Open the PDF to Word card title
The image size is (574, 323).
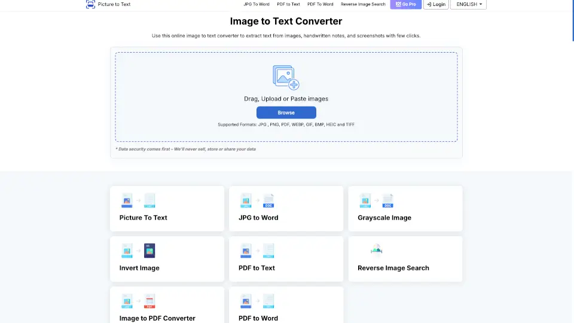click(258, 318)
